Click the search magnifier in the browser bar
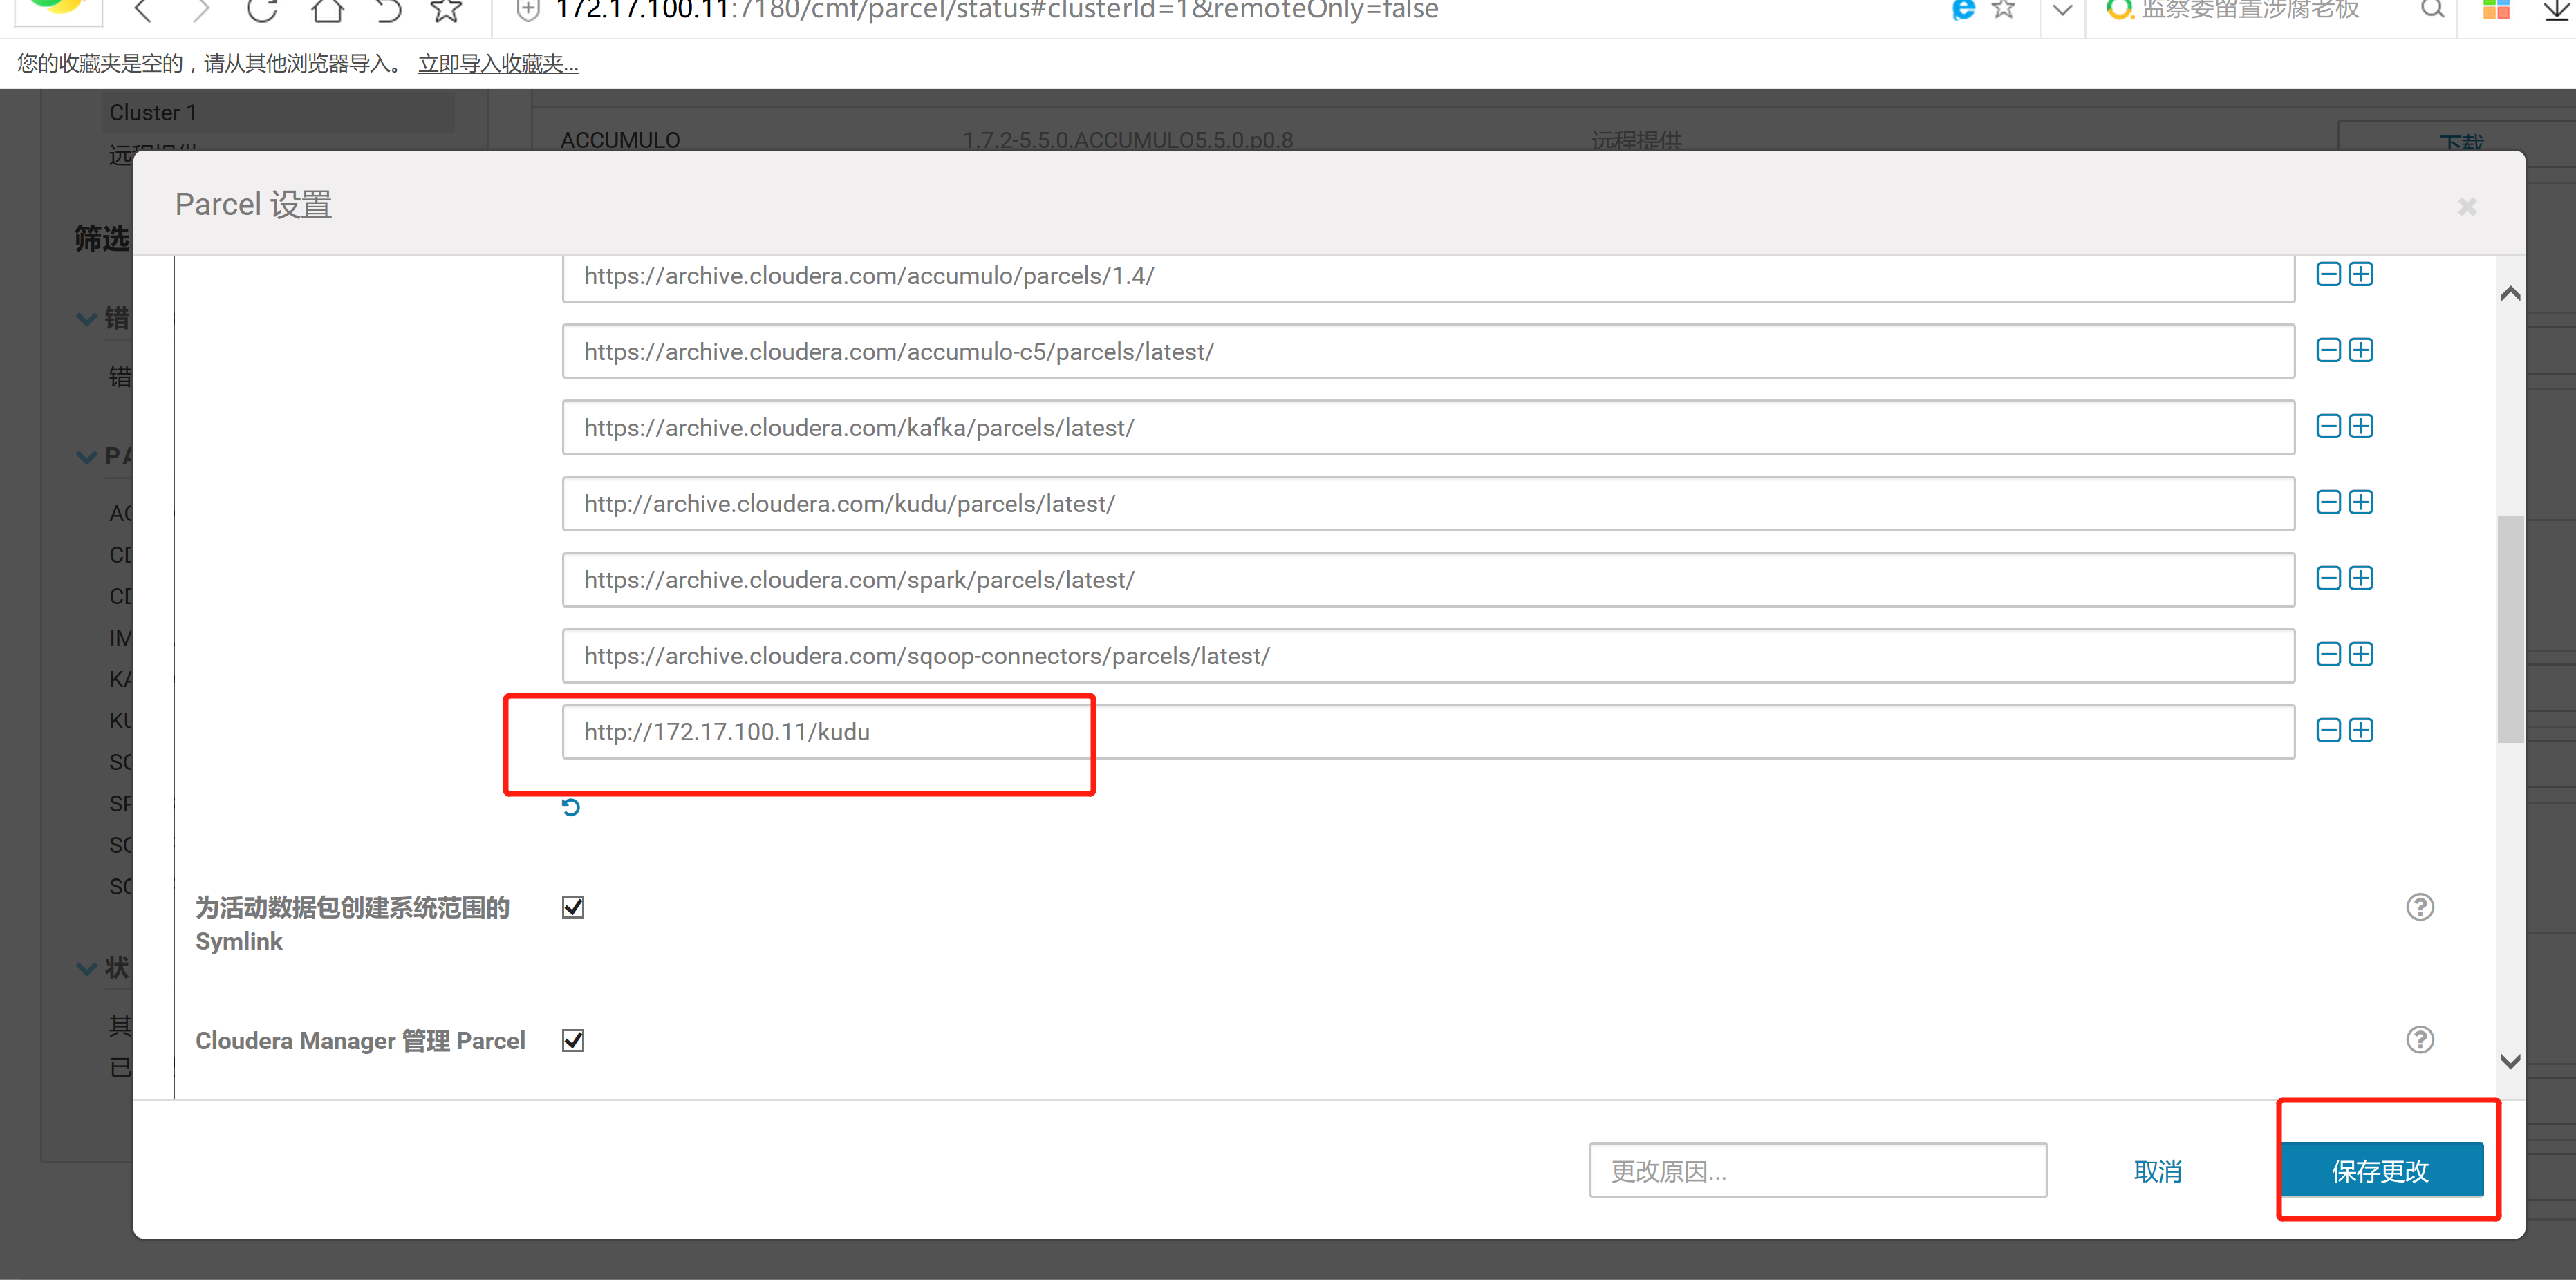2576x1280 pixels. 2432,10
